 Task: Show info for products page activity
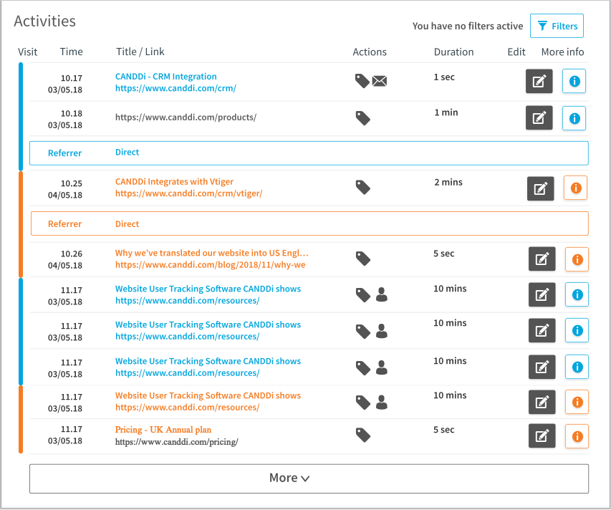click(574, 118)
